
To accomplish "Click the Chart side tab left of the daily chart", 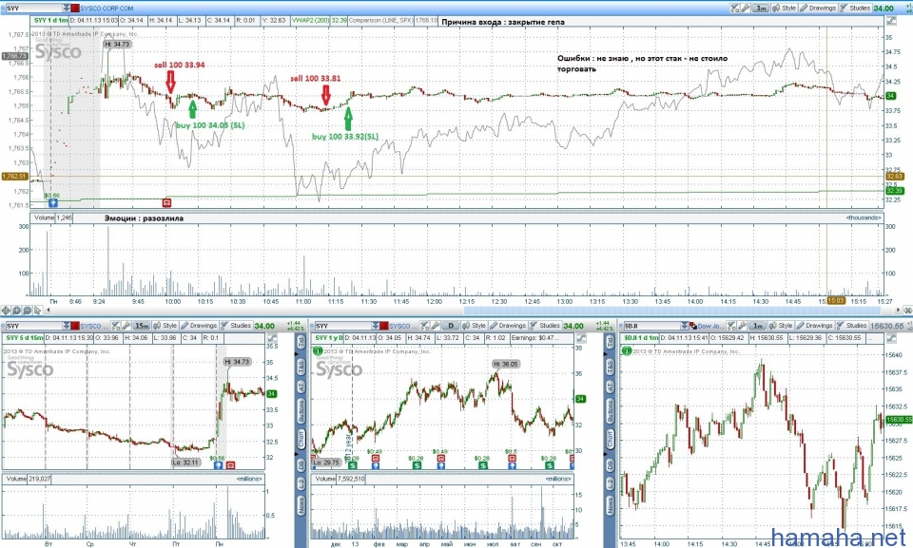I will pyautogui.click(x=301, y=439).
